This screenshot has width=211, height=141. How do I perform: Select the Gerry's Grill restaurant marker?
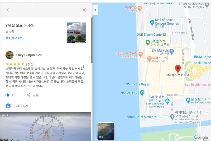(149, 59)
